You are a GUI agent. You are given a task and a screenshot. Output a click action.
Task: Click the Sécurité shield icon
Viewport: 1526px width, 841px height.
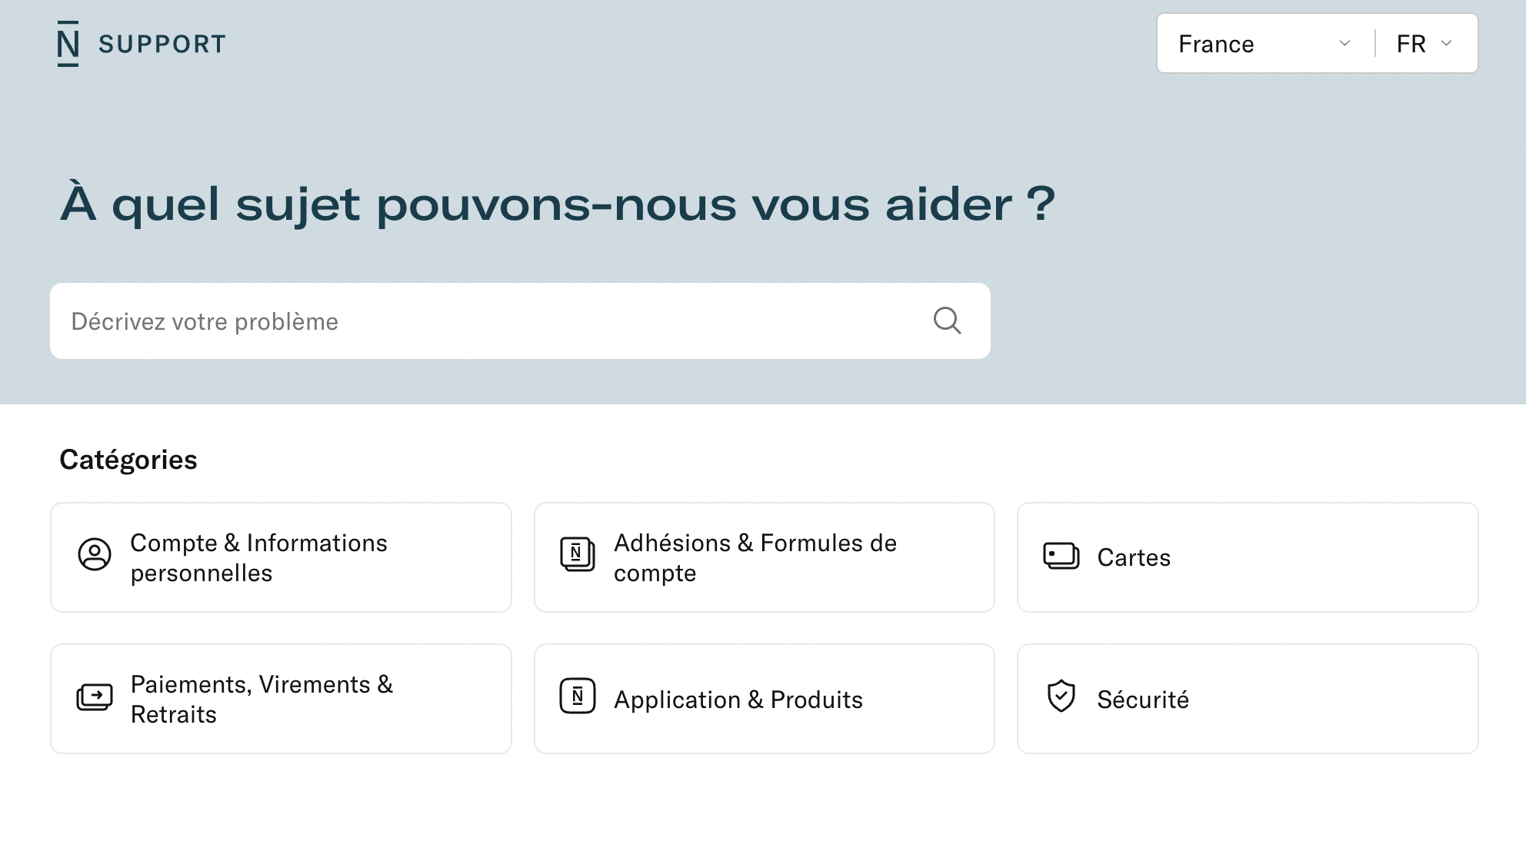[x=1061, y=696]
